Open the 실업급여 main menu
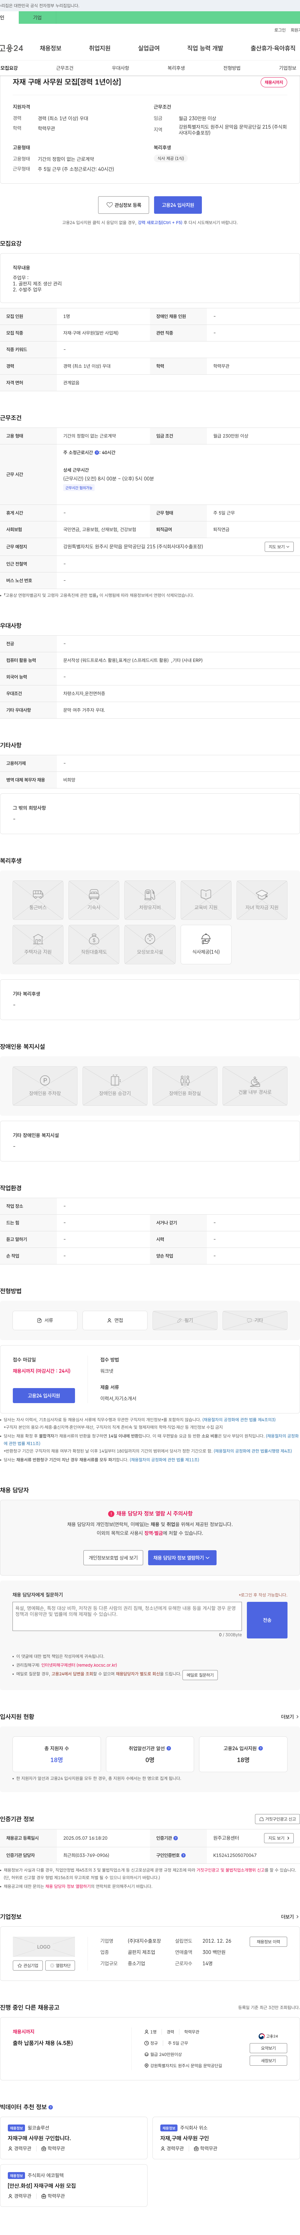Screen dimensions: 300x2235 click(x=148, y=49)
